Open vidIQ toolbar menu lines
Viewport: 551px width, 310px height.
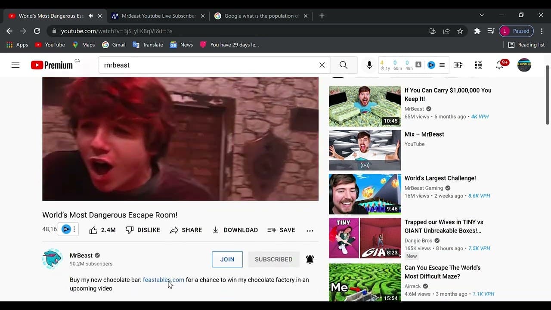tap(442, 65)
